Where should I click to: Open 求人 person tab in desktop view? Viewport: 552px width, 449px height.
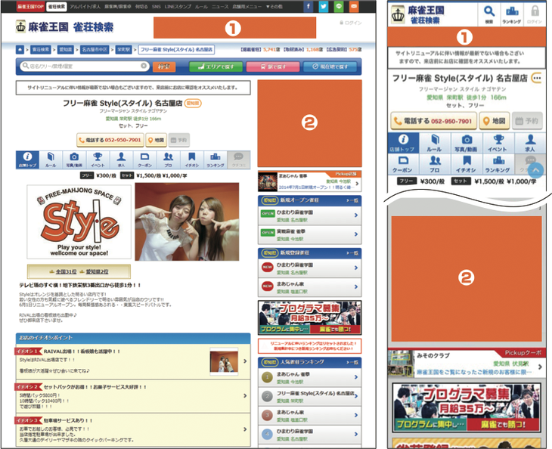click(121, 159)
